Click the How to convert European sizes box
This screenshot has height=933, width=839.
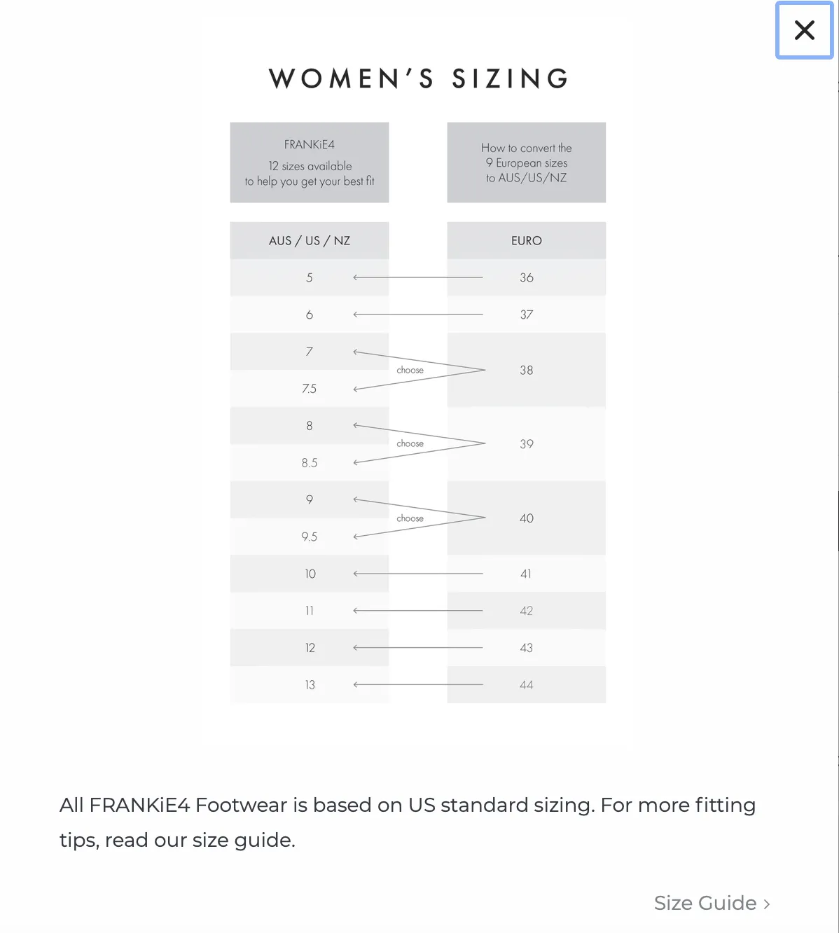(x=527, y=163)
